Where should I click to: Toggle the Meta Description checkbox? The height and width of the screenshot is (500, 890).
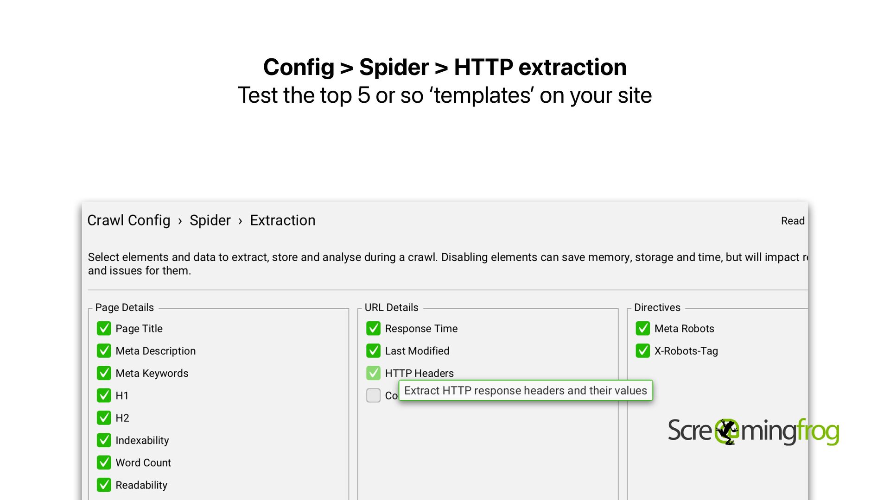(104, 350)
